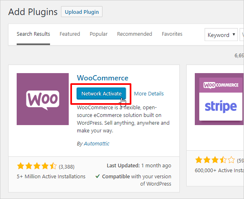Click '600,000+ Active' installs text on Stripe card
This screenshot has width=244, height=199.
[219, 171]
